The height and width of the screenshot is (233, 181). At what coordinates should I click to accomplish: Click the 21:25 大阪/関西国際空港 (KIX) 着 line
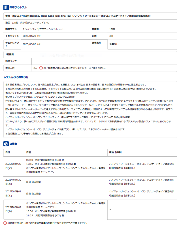click(x=45, y=215)
